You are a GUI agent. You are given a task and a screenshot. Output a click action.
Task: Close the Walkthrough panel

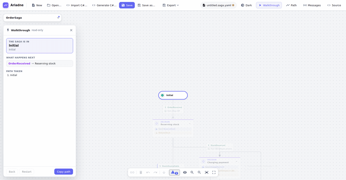click(71, 30)
